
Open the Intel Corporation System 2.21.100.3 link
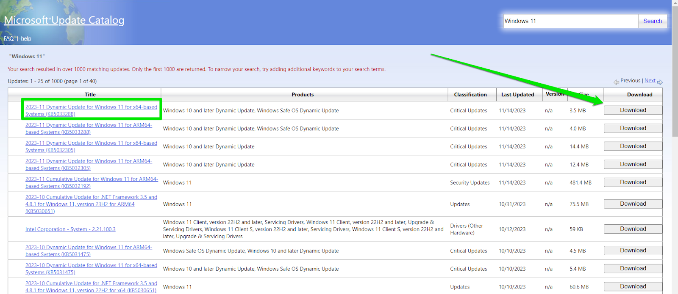[70, 229]
